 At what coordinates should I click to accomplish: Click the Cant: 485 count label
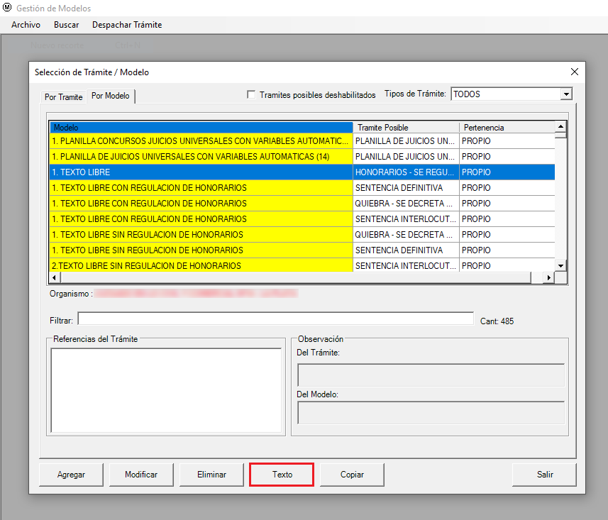[x=497, y=321]
